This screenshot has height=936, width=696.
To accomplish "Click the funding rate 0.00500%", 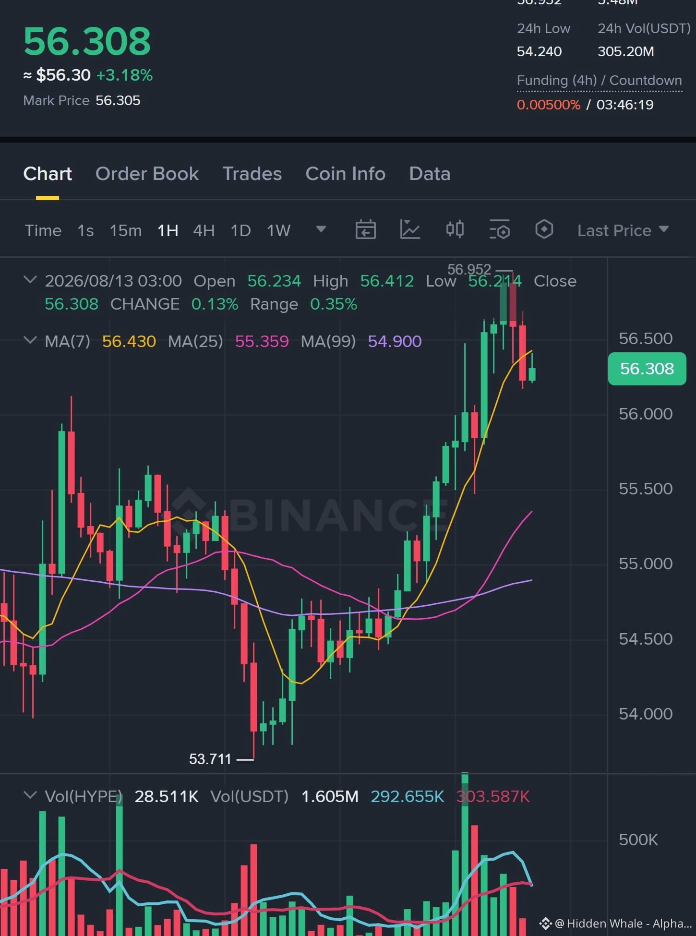I will point(549,105).
